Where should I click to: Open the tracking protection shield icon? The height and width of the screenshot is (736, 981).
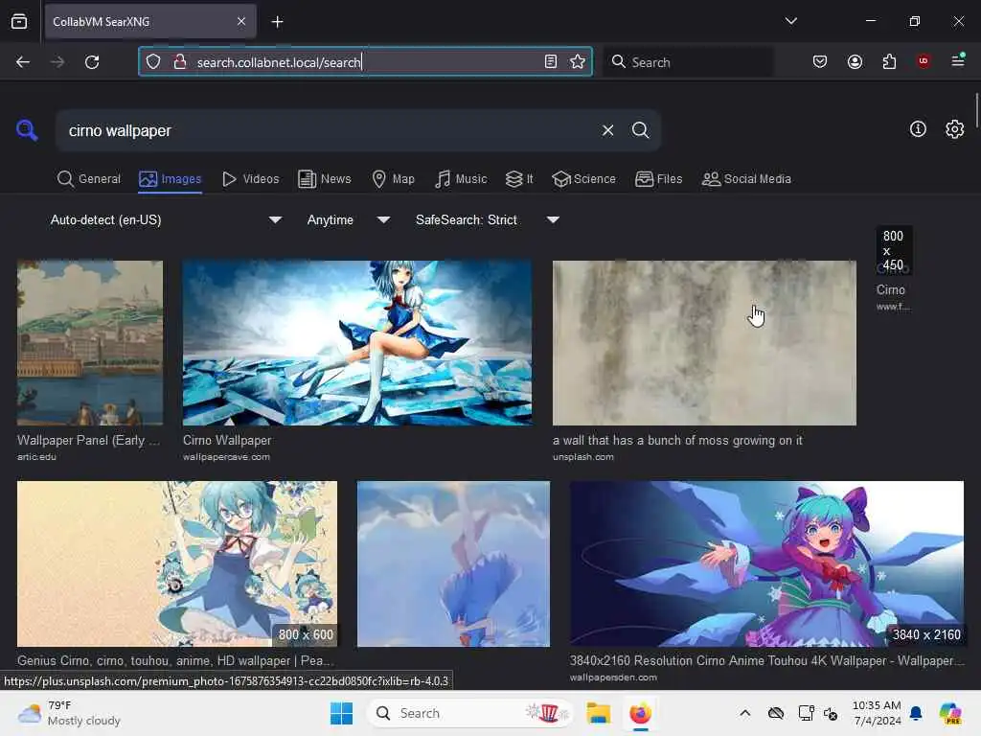click(153, 61)
